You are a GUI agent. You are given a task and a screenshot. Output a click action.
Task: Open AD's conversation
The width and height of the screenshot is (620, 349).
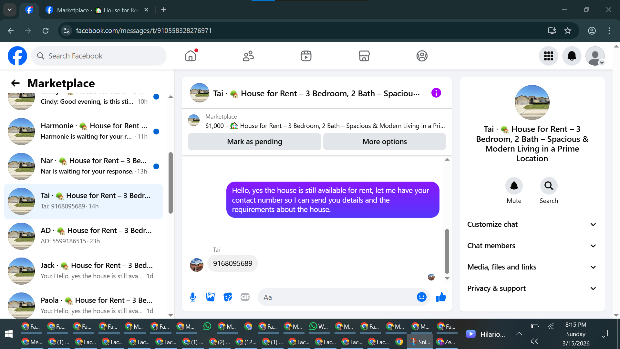coord(83,236)
